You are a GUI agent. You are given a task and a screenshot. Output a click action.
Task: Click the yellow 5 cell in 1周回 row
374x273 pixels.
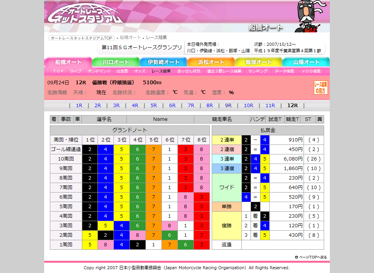click(90, 245)
